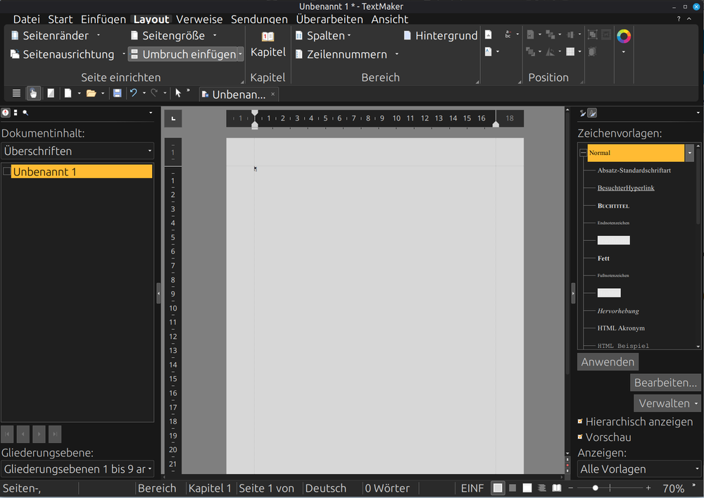The width and height of the screenshot is (704, 498).
Task: Select Hervorhebung character style
Action: coord(618,311)
